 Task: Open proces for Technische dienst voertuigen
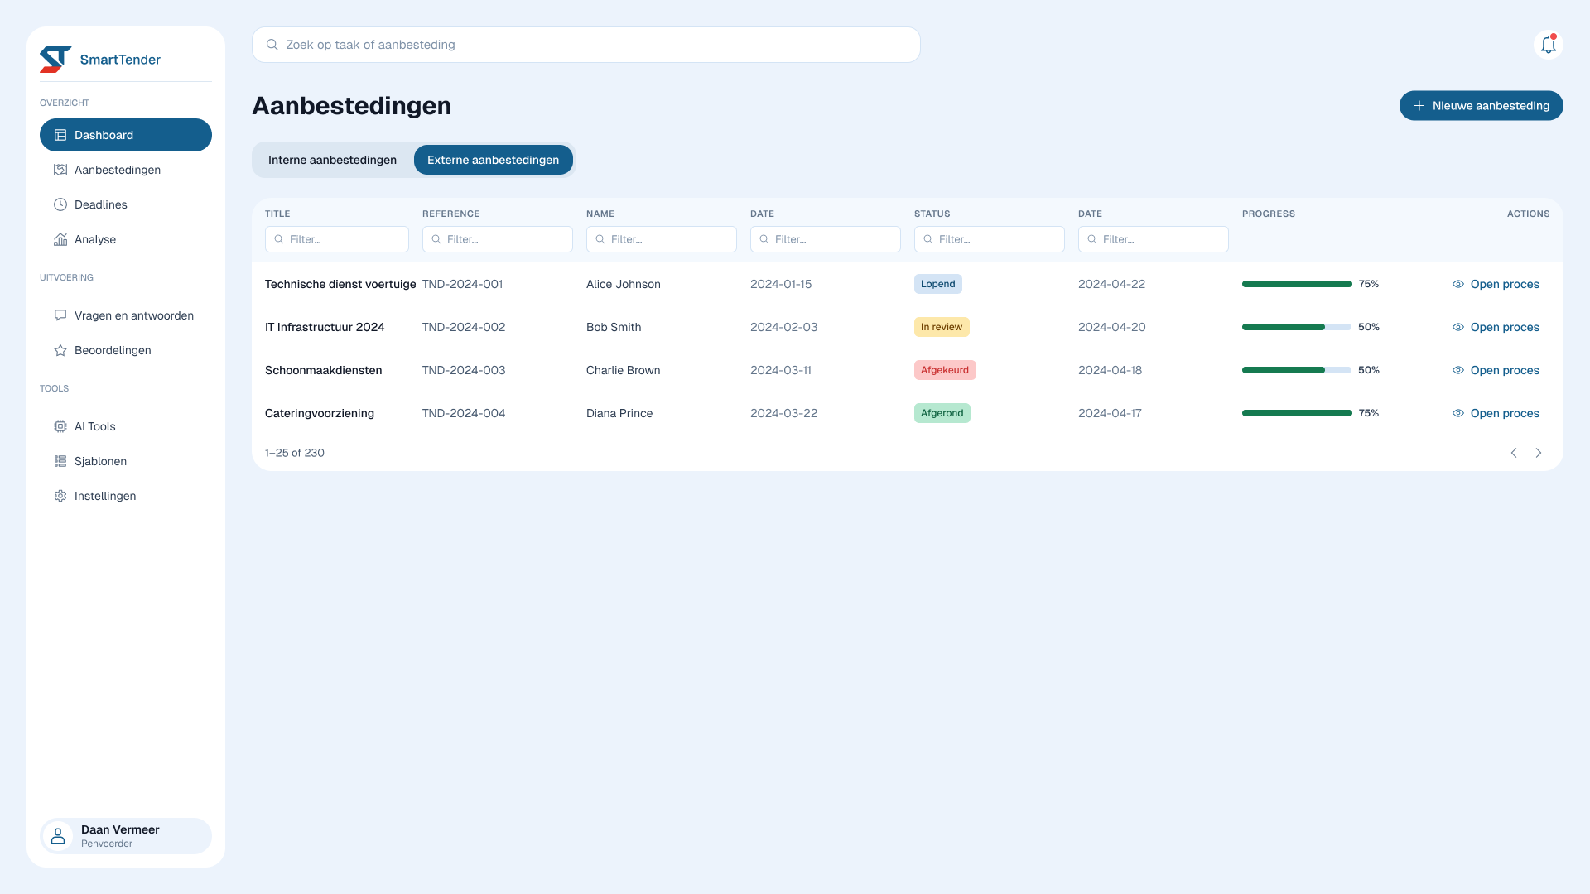click(x=1496, y=284)
